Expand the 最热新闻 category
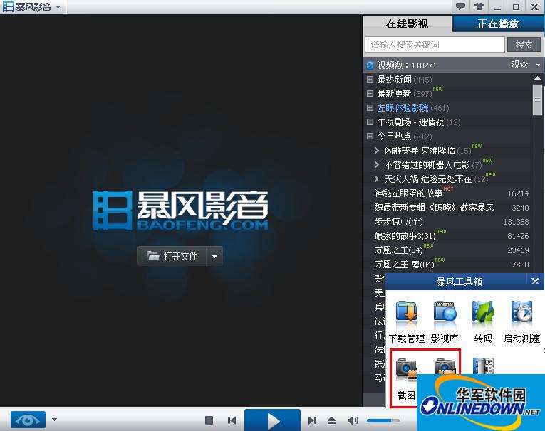The width and height of the screenshot is (545, 431). point(370,80)
